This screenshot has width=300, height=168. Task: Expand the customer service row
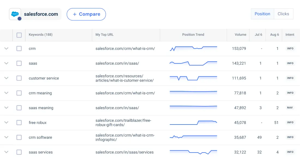pyautogui.click(x=6, y=78)
